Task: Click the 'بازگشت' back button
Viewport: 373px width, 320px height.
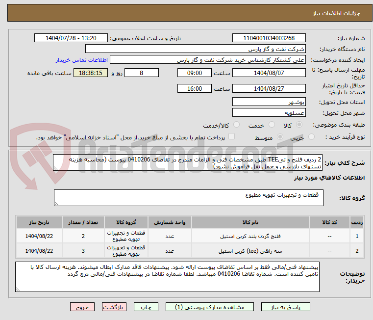Action: click(x=114, y=307)
